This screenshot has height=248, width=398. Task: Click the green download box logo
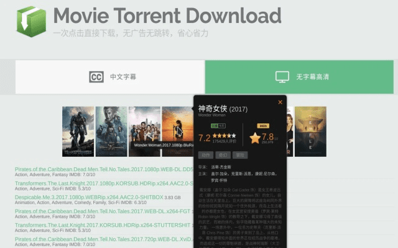click(30, 21)
